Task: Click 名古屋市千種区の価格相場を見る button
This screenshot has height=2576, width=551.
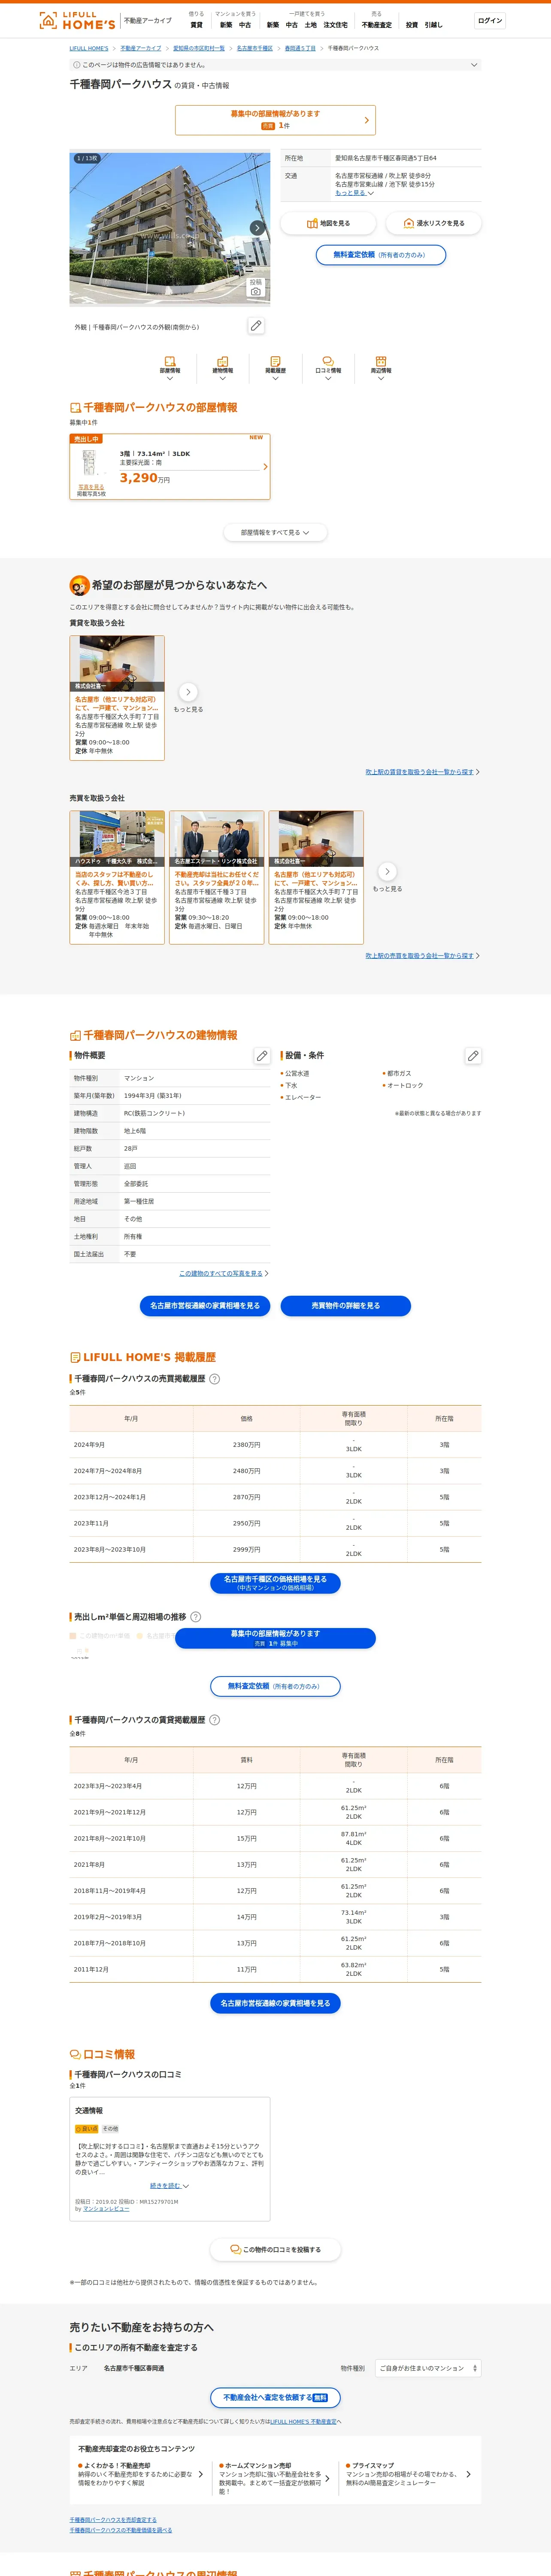Action: (x=275, y=1583)
